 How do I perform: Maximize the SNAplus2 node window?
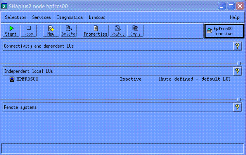pos(231,6)
